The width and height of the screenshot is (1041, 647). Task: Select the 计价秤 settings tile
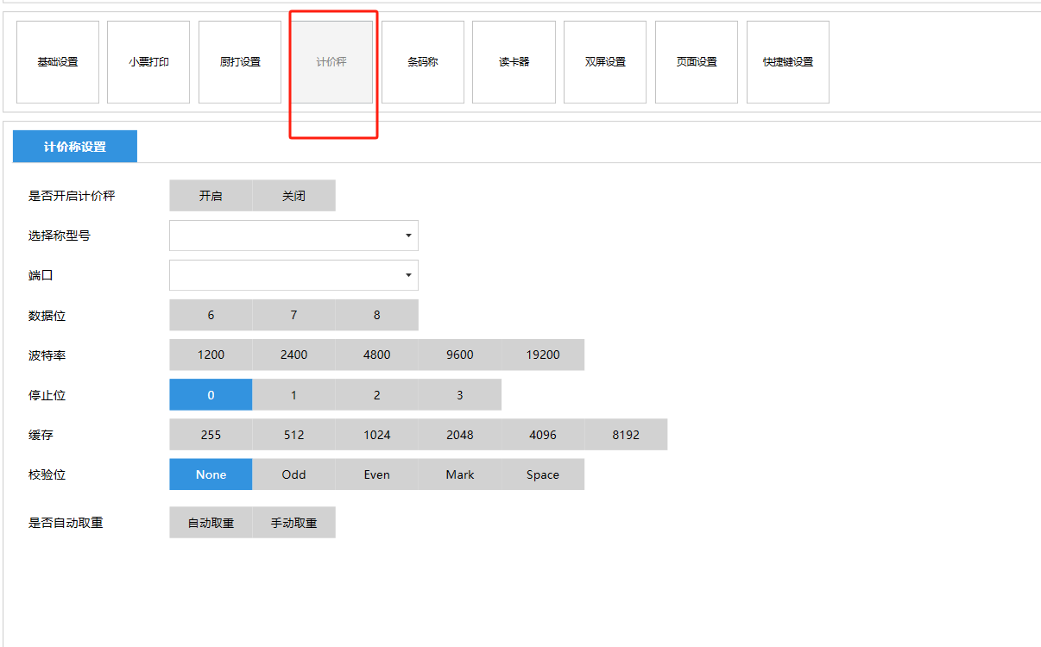[x=331, y=62]
